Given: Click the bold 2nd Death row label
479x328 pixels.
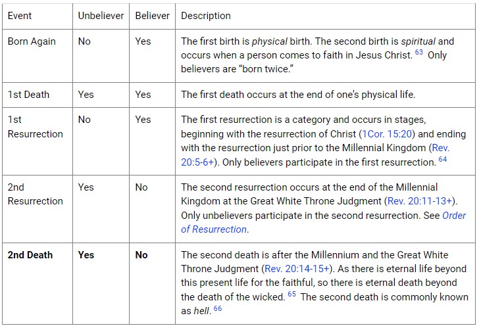Looking at the screenshot, I should [30, 255].
